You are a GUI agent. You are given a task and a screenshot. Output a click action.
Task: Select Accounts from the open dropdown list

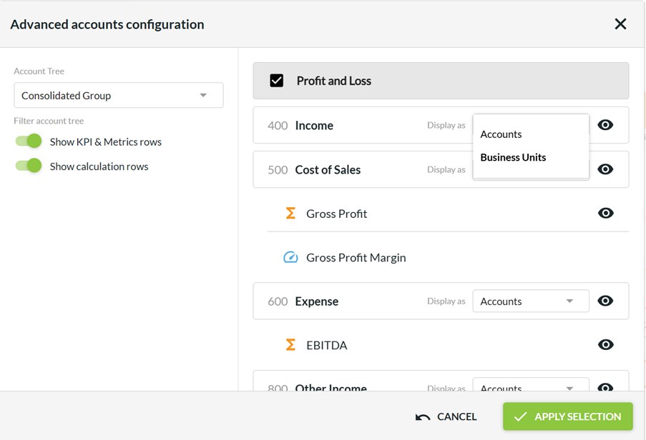coord(501,134)
